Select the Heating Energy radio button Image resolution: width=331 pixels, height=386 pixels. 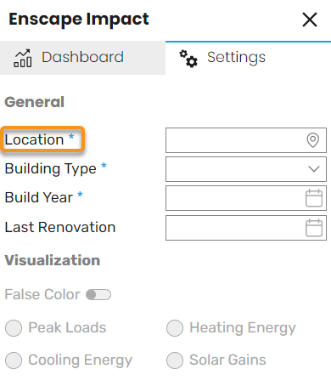click(x=175, y=328)
